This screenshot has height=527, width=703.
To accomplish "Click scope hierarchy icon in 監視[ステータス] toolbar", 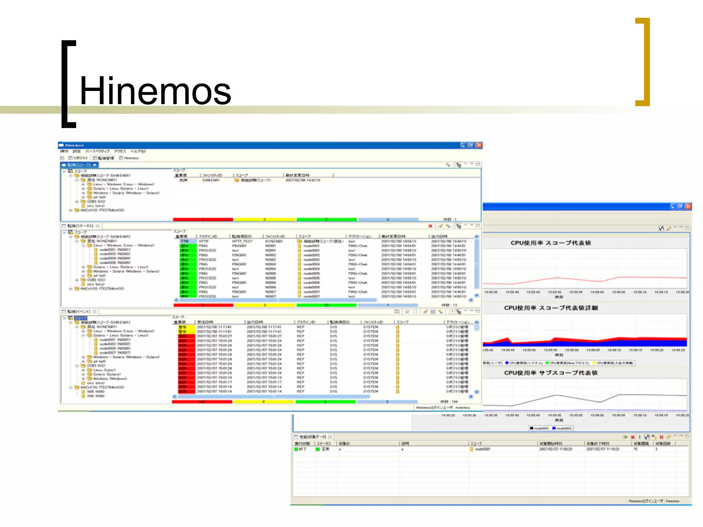I will tap(459, 226).
